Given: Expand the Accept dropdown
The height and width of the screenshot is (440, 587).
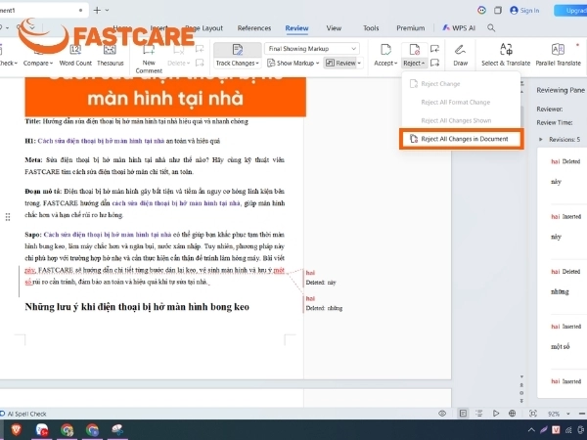Looking at the screenshot, I should pos(385,64).
